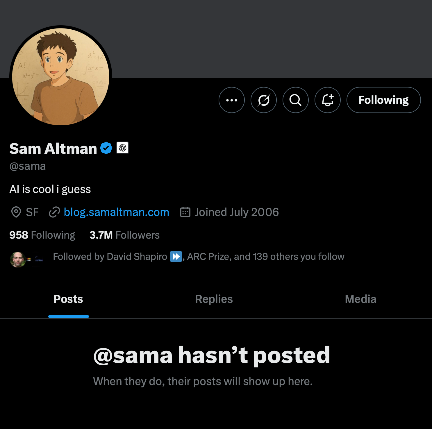Image resolution: width=432 pixels, height=429 pixels.
Task: Select the Posts tab
Action: [x=68, y=299]
